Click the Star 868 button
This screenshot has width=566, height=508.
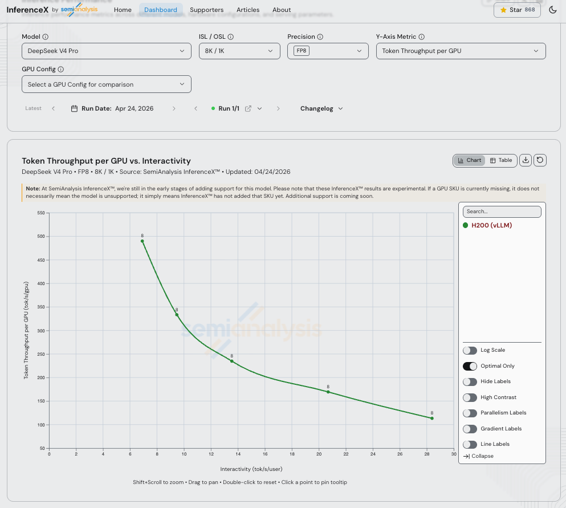(517, 10)
